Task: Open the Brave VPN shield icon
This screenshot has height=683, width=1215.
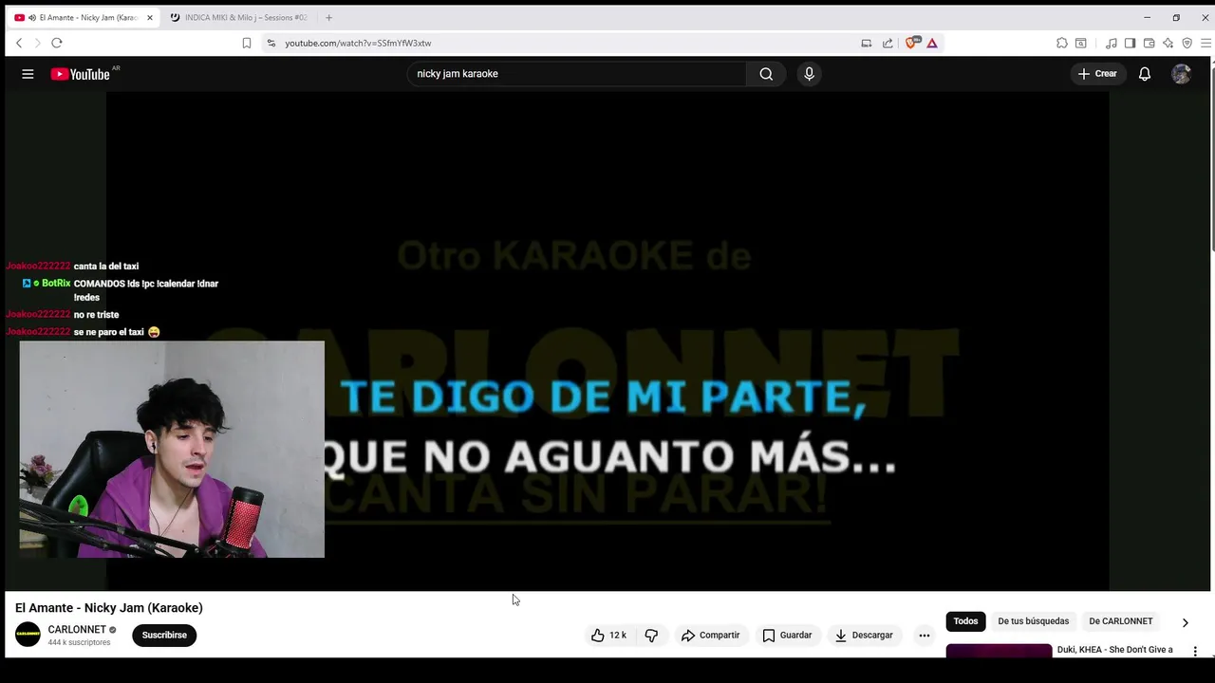Action: tap(1187, 43)
